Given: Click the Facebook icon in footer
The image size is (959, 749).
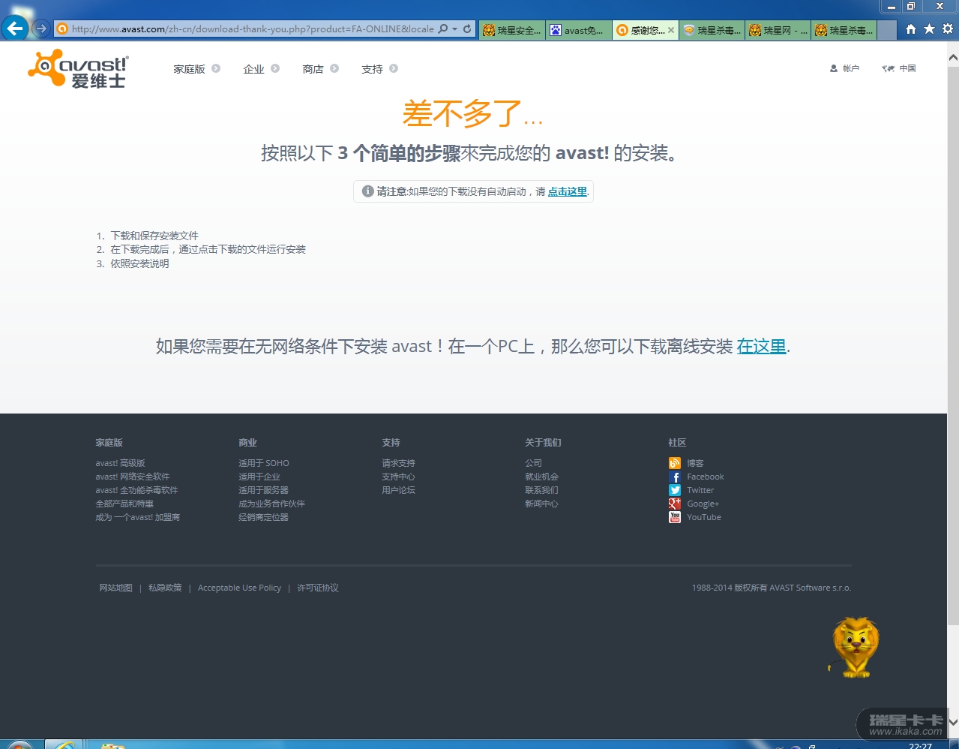Looking at the screenshot, I should (x=675, y=477).
